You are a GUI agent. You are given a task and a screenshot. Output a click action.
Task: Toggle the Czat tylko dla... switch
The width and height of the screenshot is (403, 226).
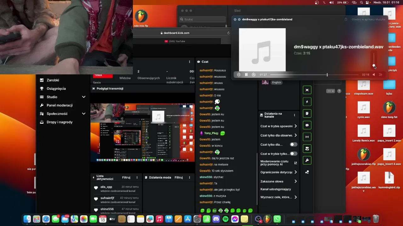(293, 144)
